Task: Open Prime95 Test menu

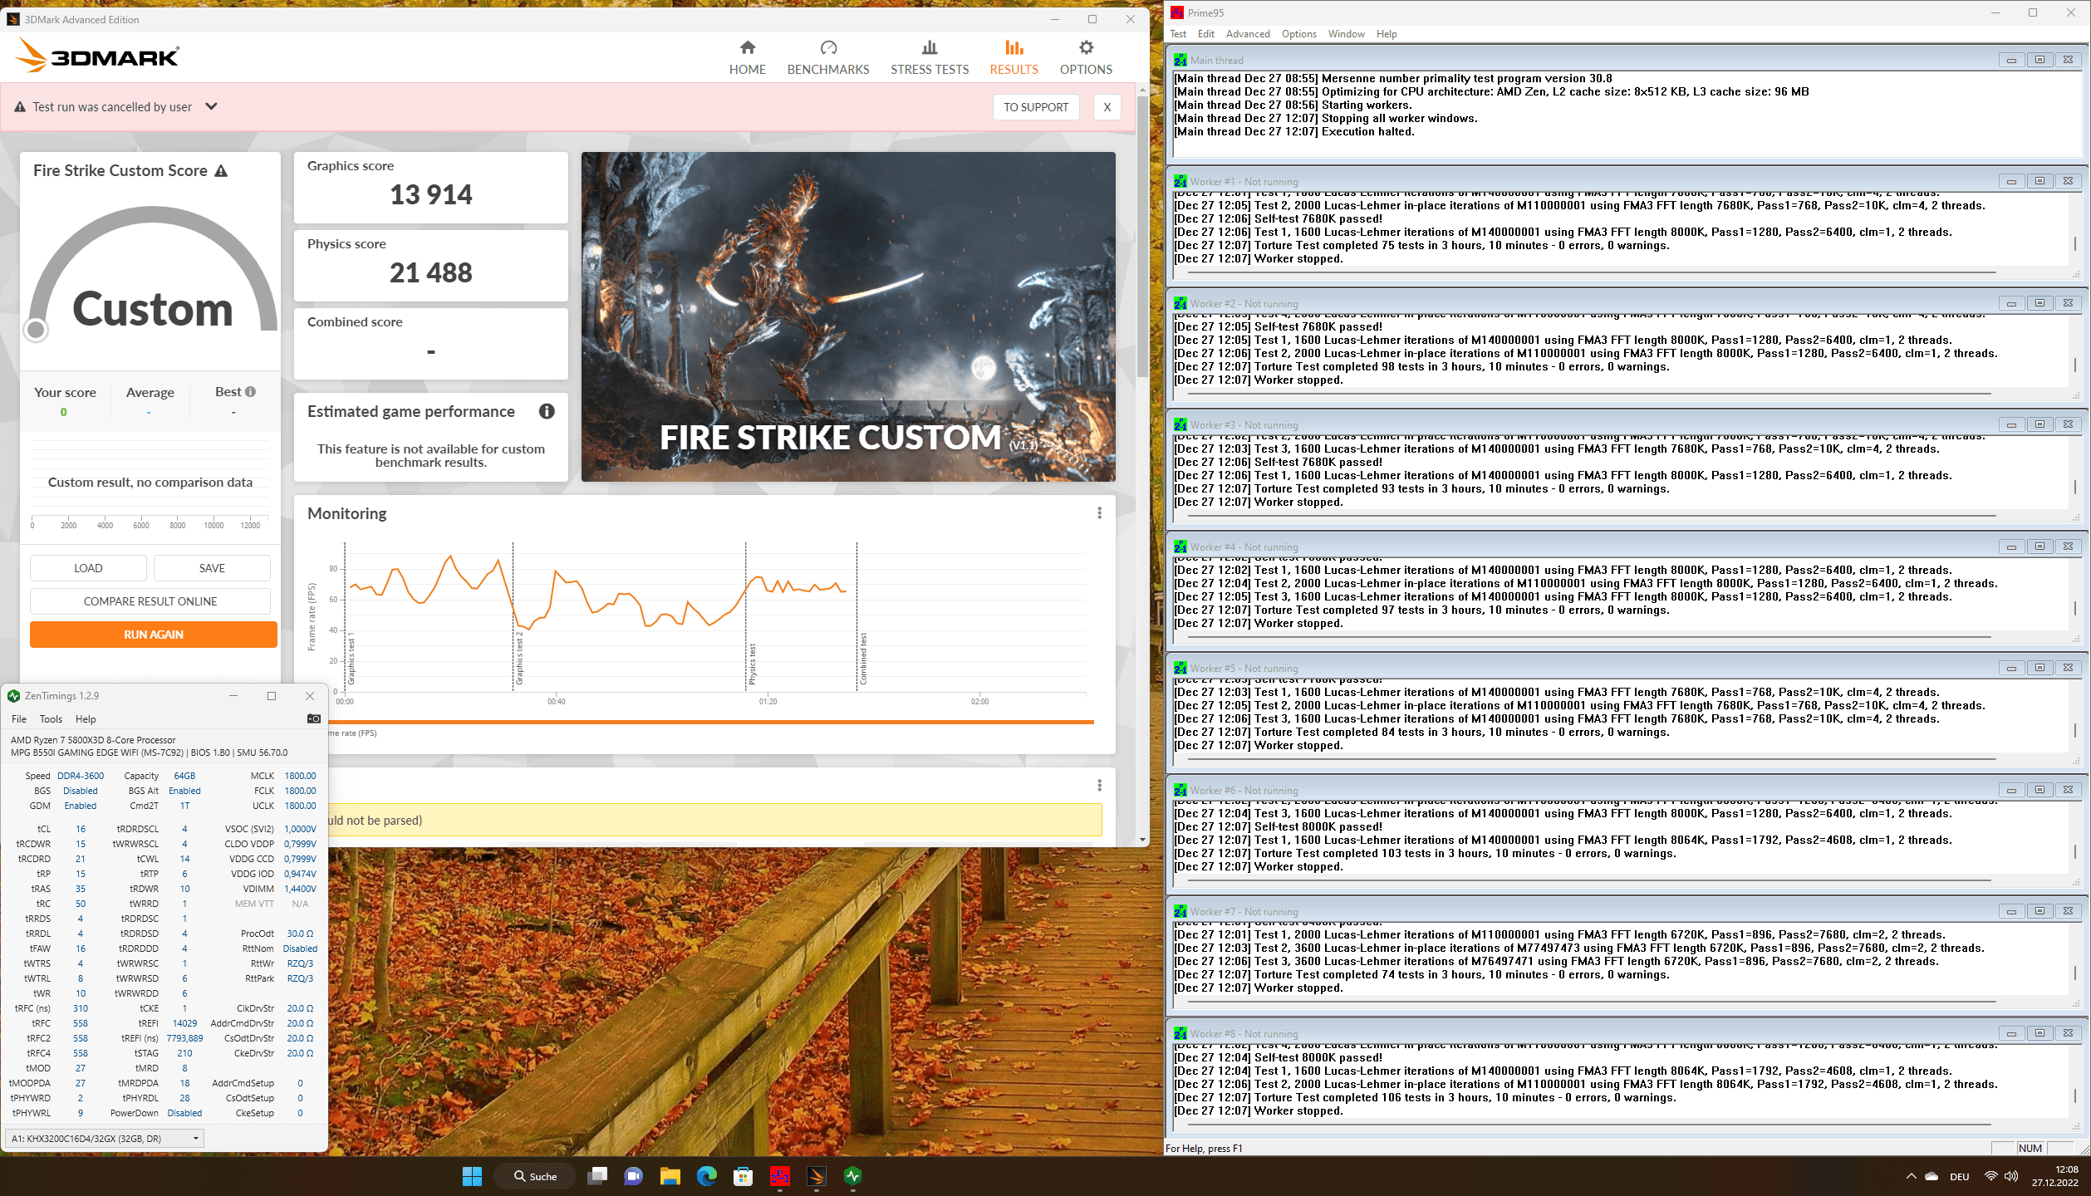Action: click(1178, 34)
